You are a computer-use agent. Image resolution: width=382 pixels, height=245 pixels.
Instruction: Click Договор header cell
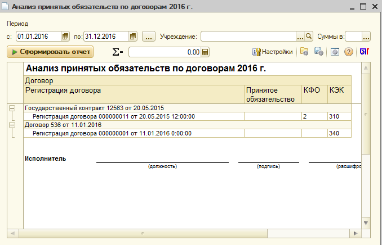point(188,80)
